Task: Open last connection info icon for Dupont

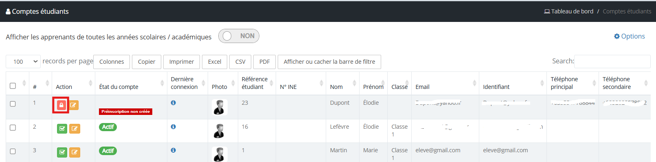Action: (x=173, y=103)
